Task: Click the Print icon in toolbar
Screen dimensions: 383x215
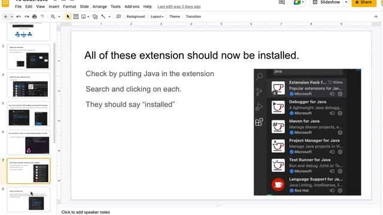Action: click(35, 17)
